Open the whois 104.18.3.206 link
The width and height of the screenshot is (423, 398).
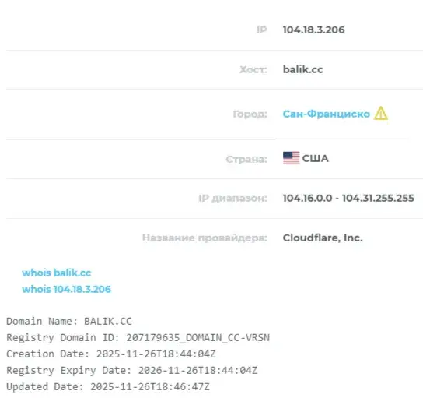[x=66, y=289]
